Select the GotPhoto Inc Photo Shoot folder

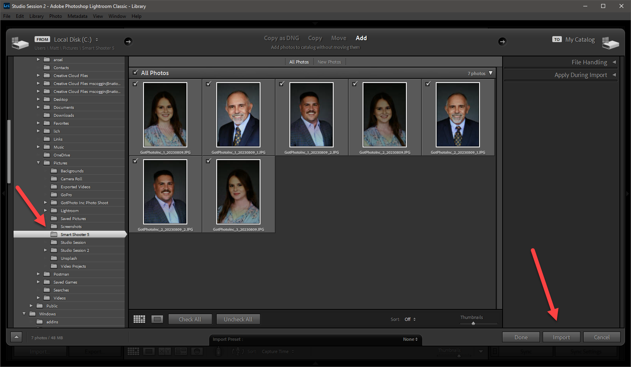pos(84,203)
